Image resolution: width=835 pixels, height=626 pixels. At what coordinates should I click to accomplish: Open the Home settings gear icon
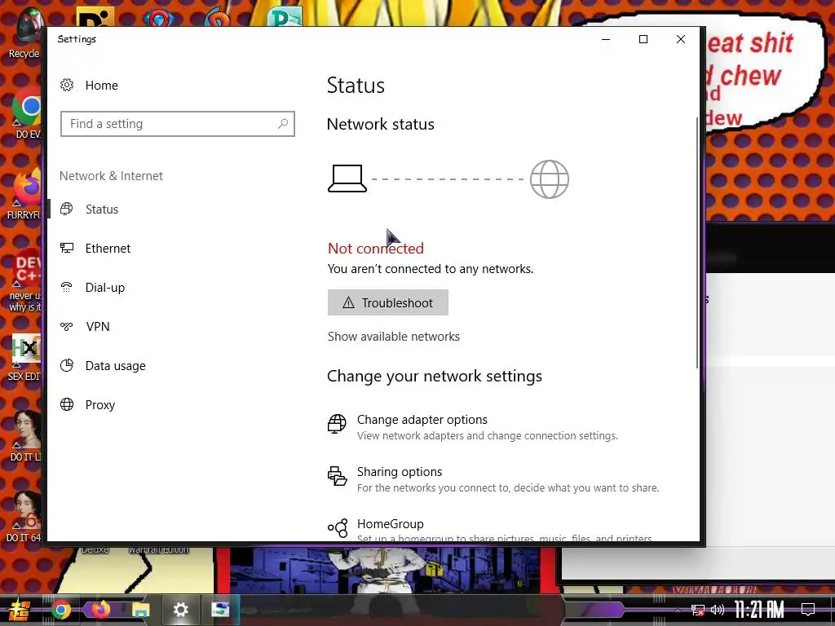click(67, 85)
